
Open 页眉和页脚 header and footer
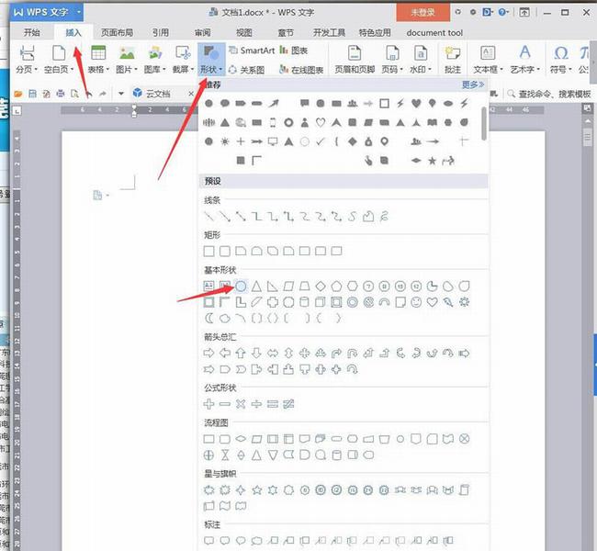tap(355, 60)
